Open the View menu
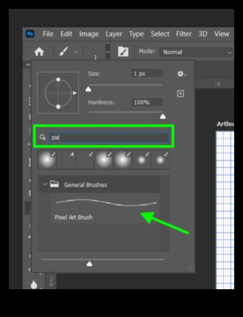The width and height of the screenshot is (243, 317). pos(221,34)
